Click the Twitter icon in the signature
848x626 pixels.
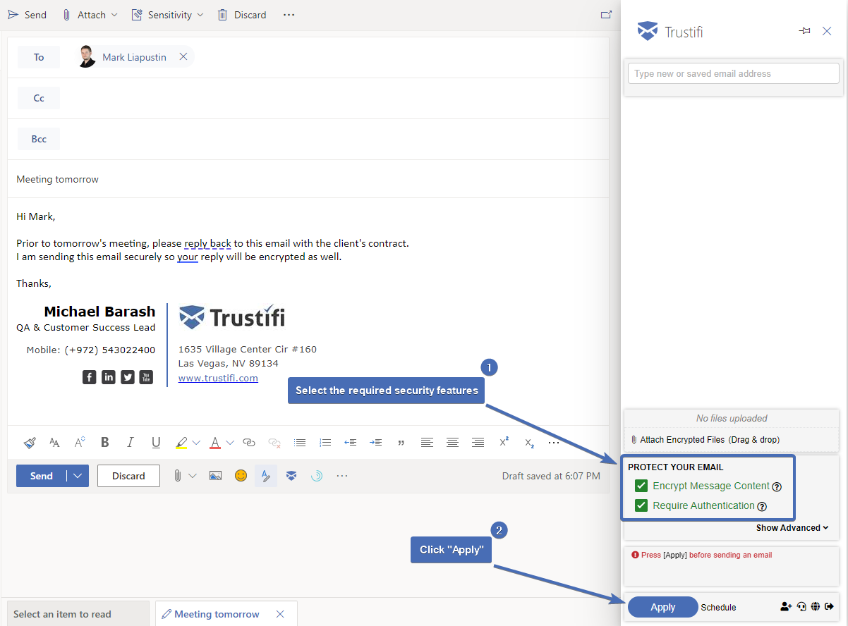click(x=128, y=377)
